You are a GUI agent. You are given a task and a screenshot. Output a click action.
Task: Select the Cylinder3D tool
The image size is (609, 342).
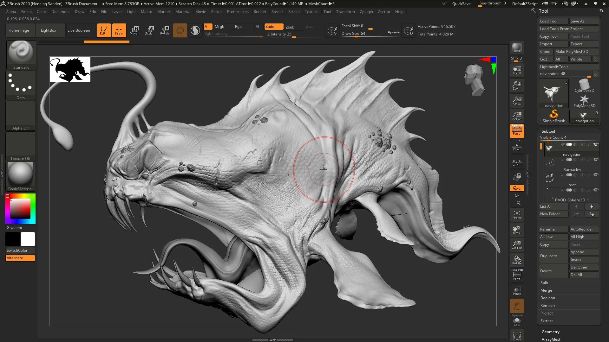pos(584,86)
